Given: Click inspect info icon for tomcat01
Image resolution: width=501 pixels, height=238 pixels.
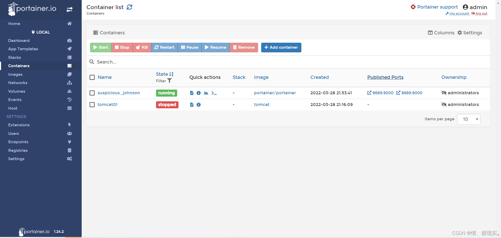Looking at the screenshot, I should [199, 105].
